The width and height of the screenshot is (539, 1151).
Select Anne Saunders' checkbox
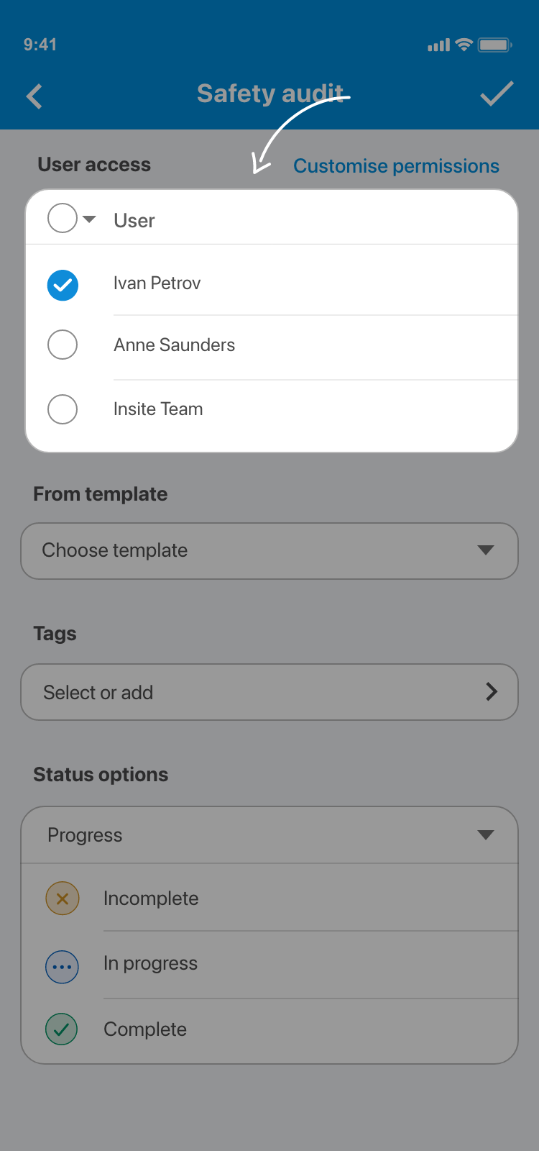[x=63, y=345]
